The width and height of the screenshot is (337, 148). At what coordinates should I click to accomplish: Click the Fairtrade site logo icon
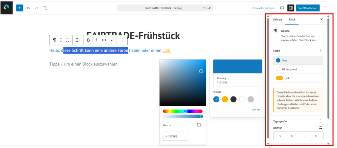(x=7, y=8)
